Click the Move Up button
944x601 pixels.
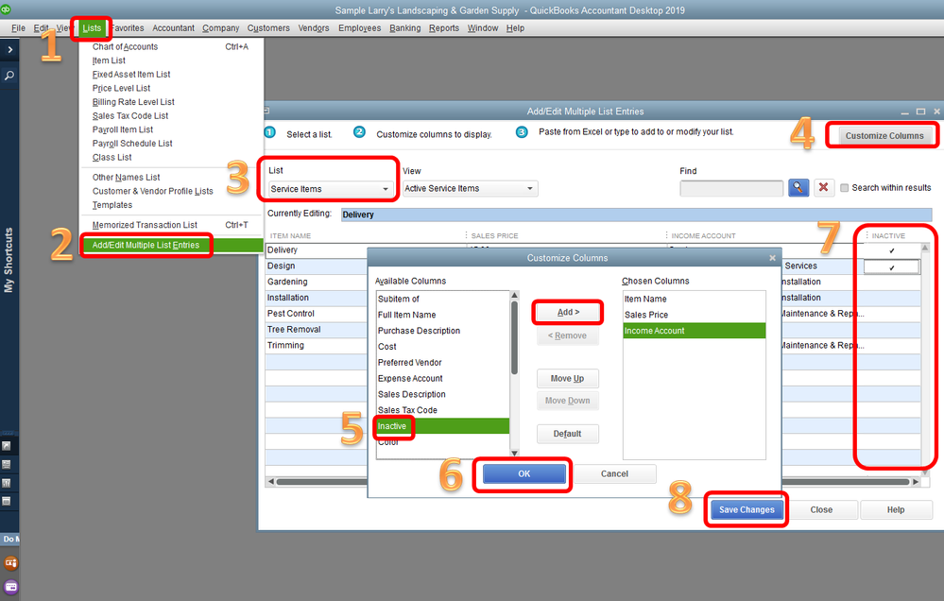(x=567, y=378)
